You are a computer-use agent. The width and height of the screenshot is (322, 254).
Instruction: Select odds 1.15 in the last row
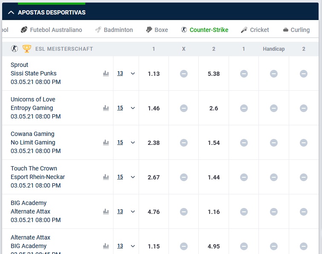click(x=154, y=246)
